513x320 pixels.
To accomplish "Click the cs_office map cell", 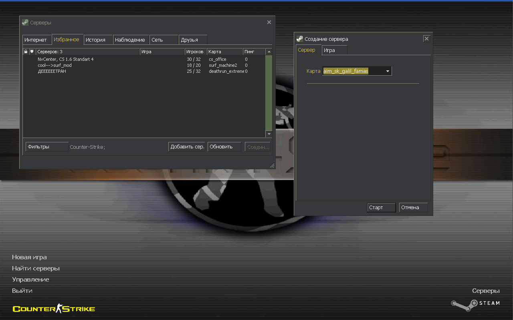I will [218, 59].
